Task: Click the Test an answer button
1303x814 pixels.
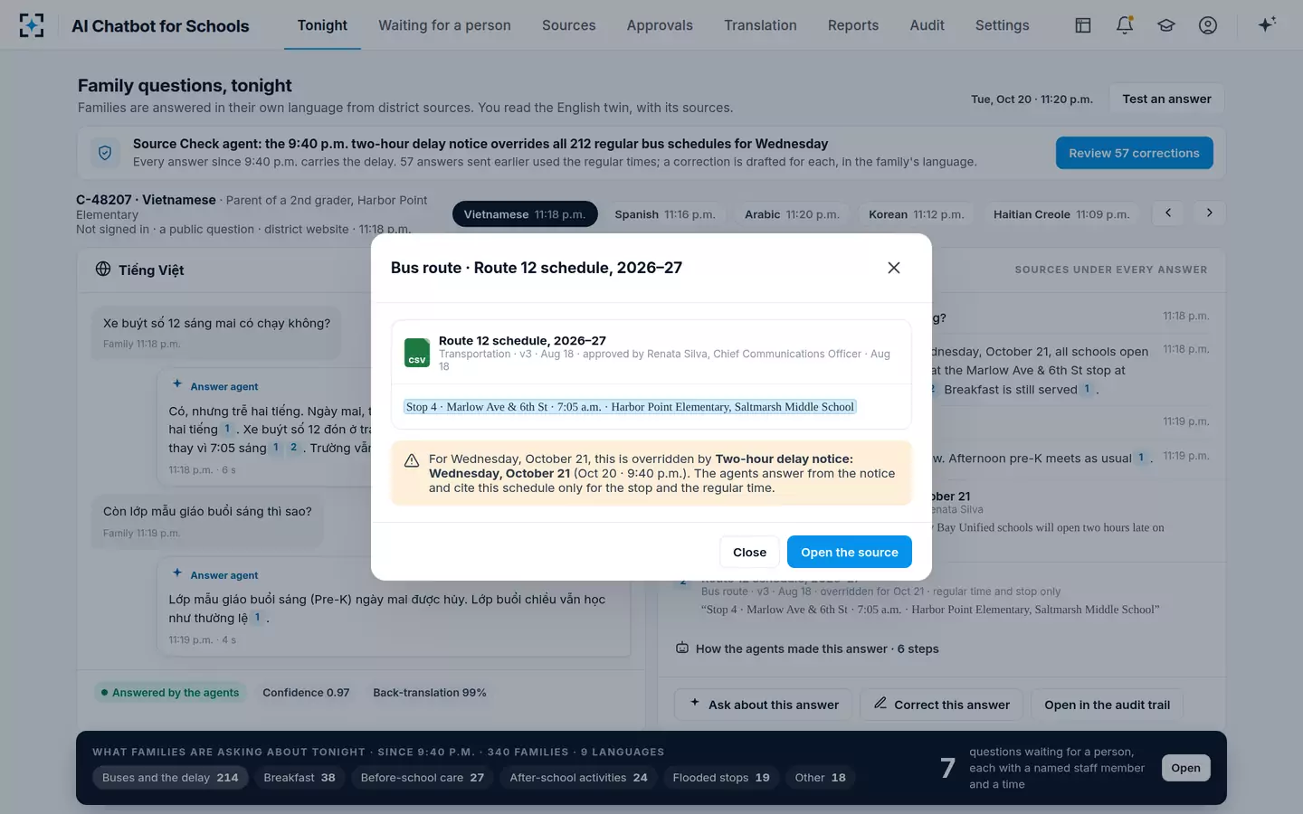Action: [x=1166, y=99]
